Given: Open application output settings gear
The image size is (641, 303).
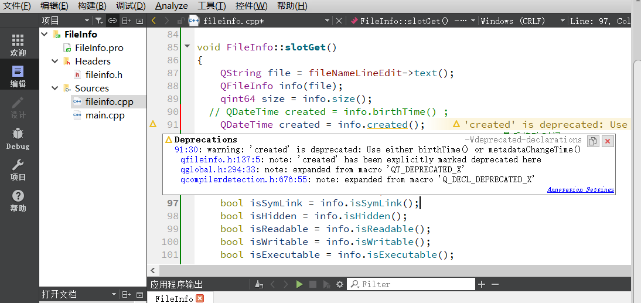Looking at the screenshot, I should (339, 284).
